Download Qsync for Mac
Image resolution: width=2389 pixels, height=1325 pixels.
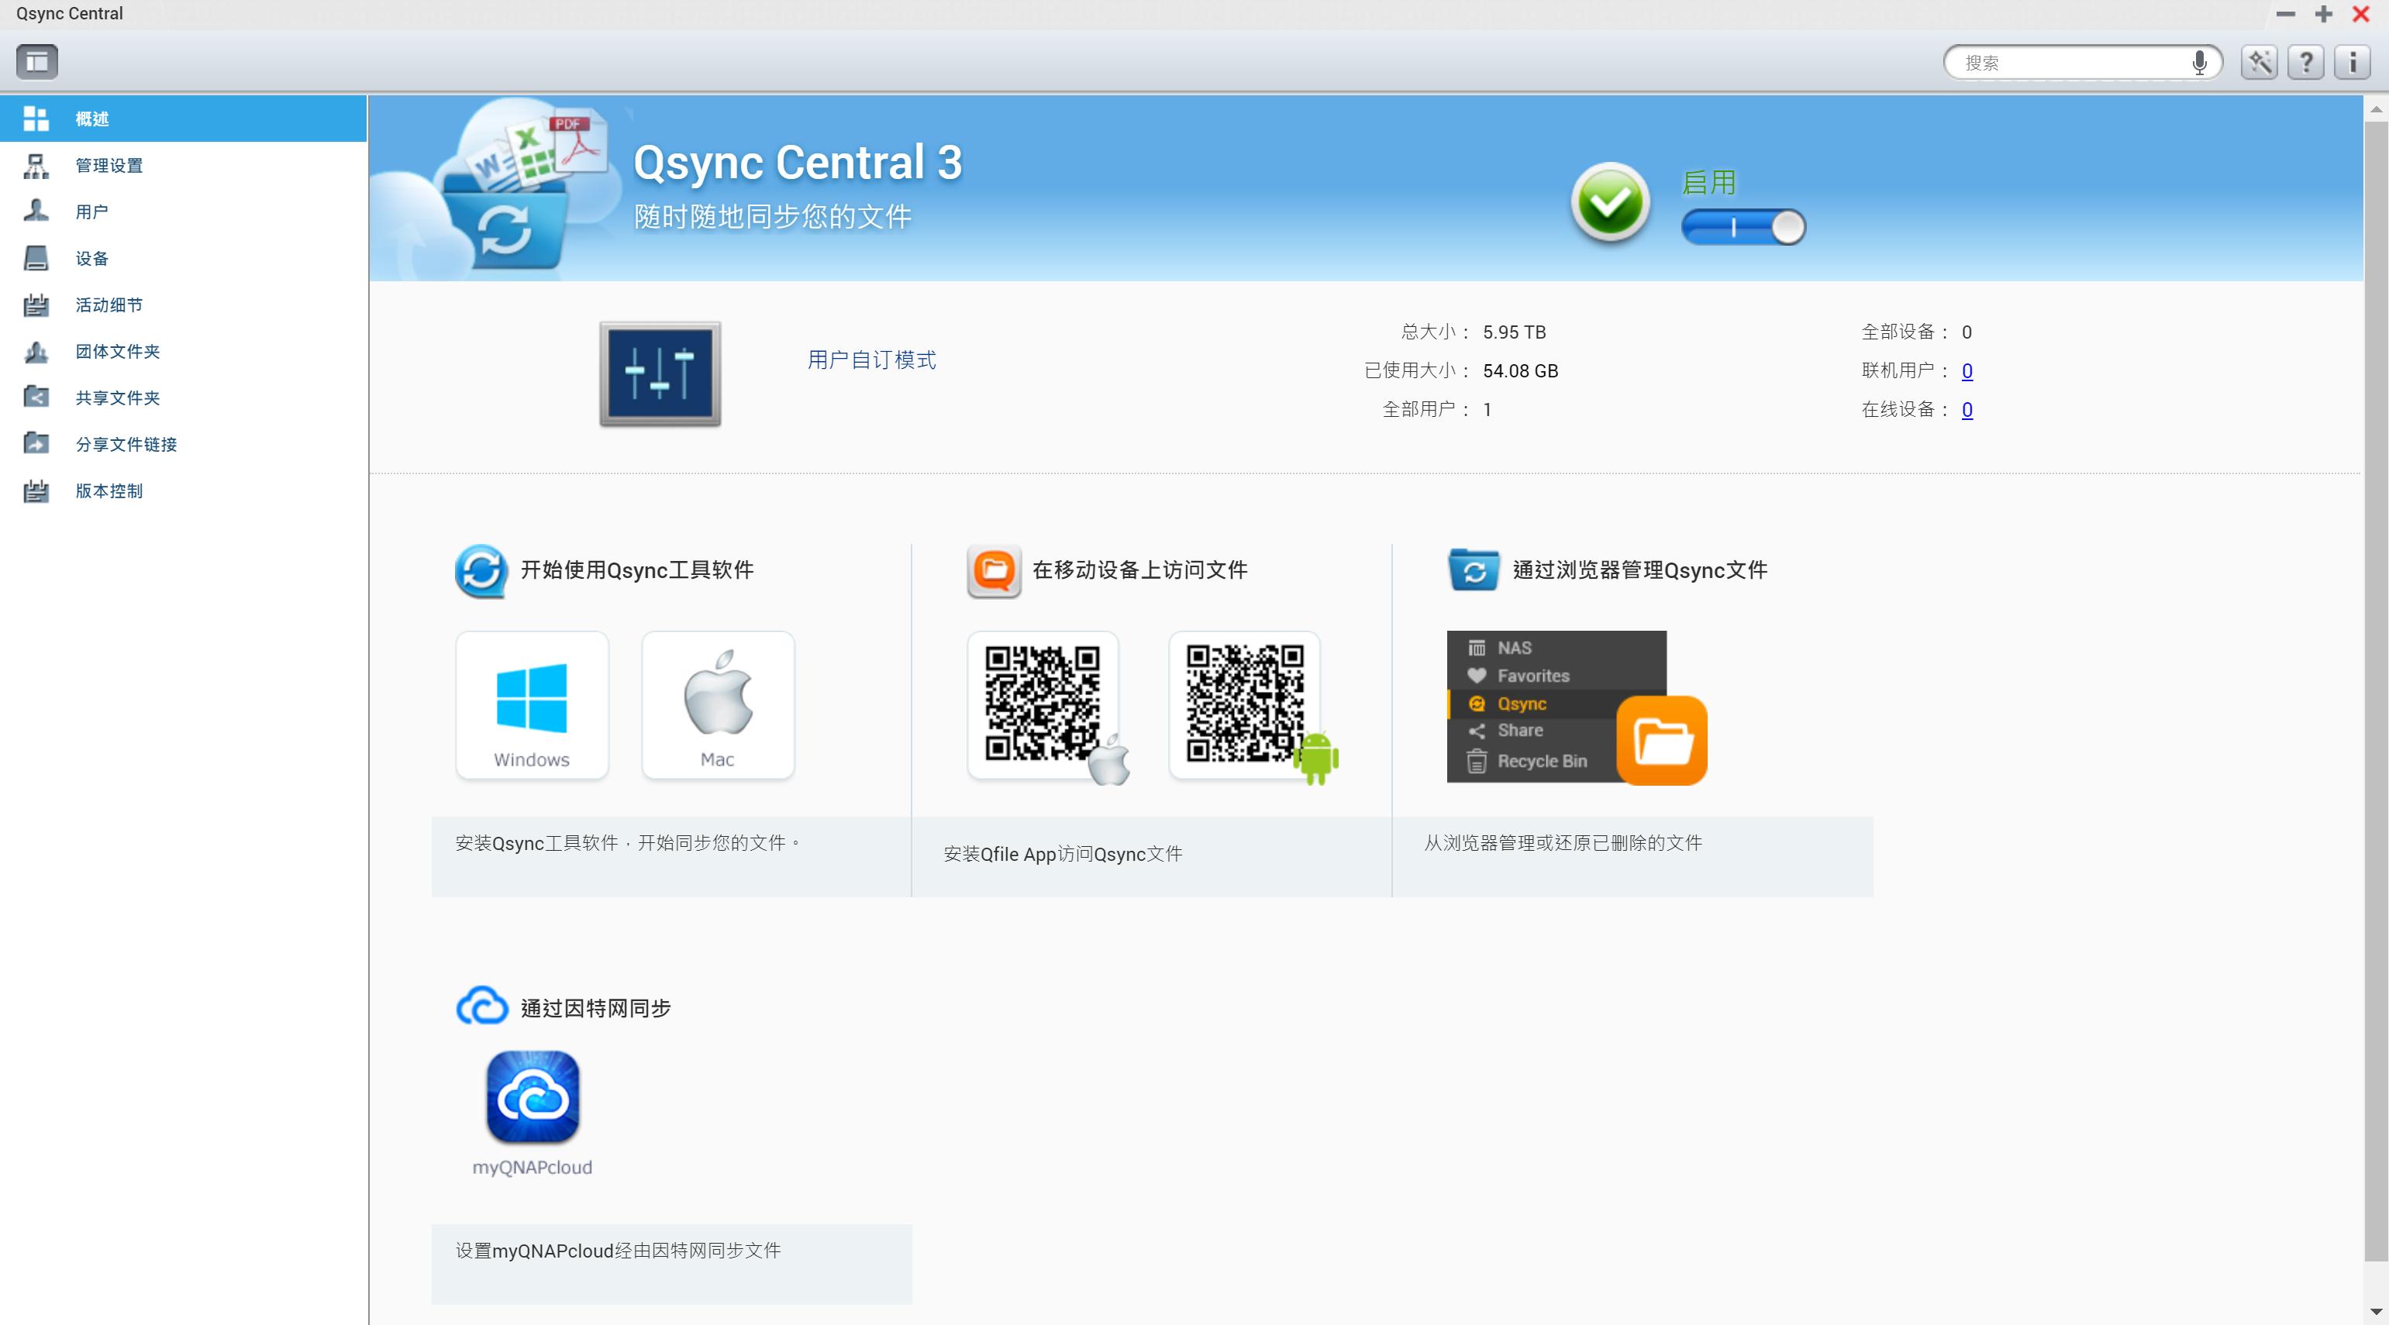pos(718,704)
